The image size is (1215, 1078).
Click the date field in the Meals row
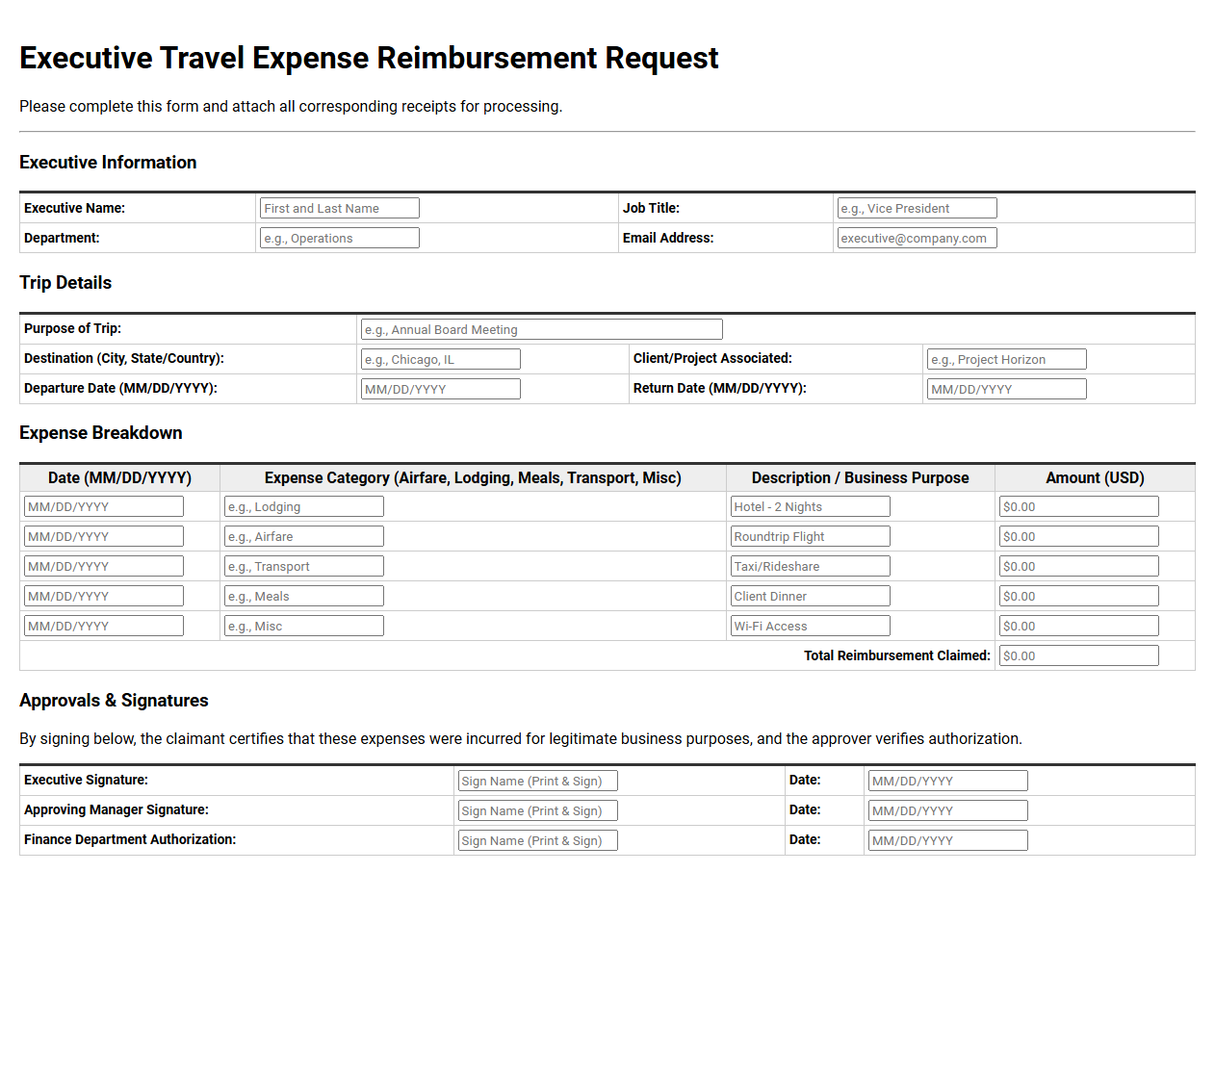click(104, 596)
